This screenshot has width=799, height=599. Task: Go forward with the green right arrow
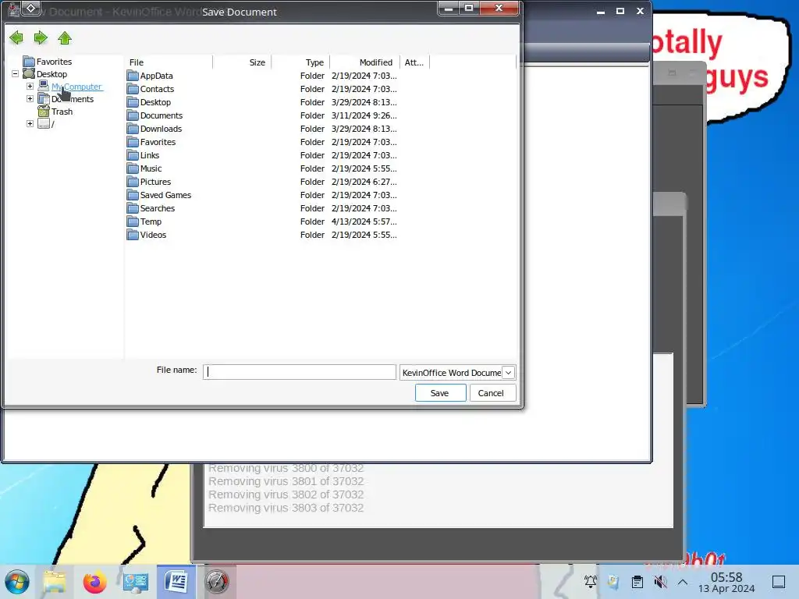point(41,37)
